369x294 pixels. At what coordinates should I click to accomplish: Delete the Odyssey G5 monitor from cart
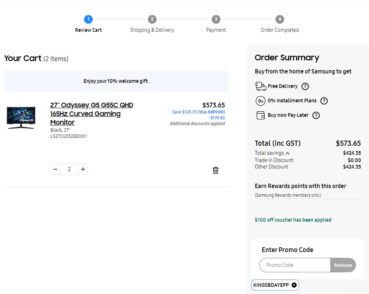[x=215, y=170]
